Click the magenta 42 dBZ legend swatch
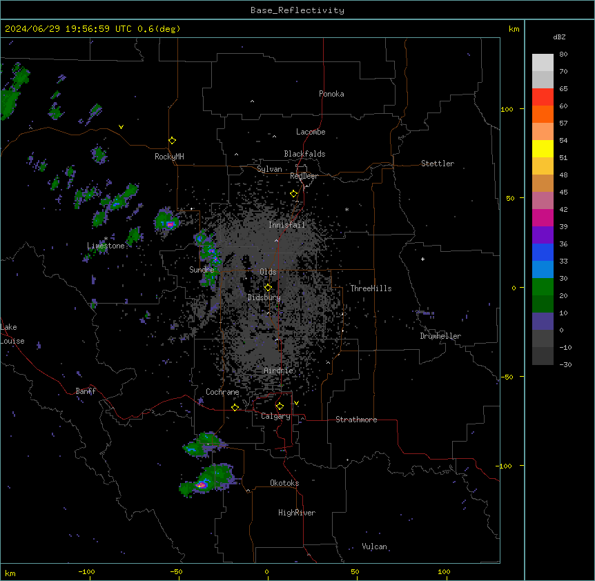This screenshot has height=581, width=595. tap(543, 217)
